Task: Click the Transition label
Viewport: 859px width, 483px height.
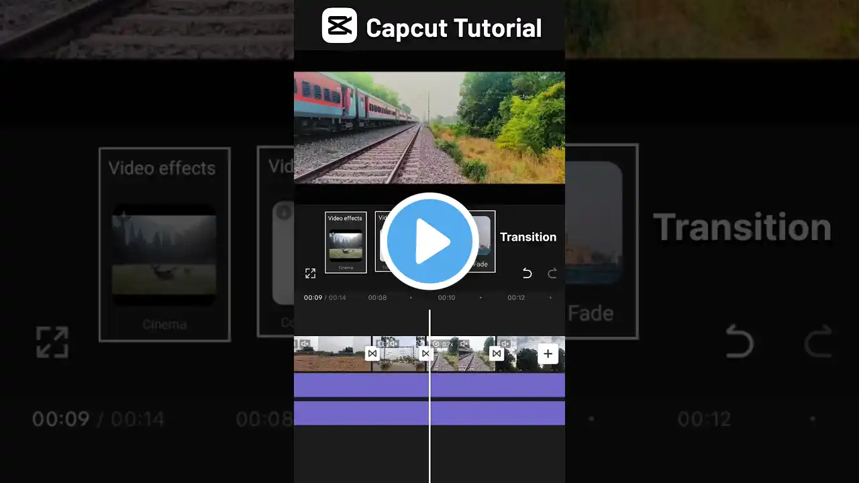Action: pos(528,237)
